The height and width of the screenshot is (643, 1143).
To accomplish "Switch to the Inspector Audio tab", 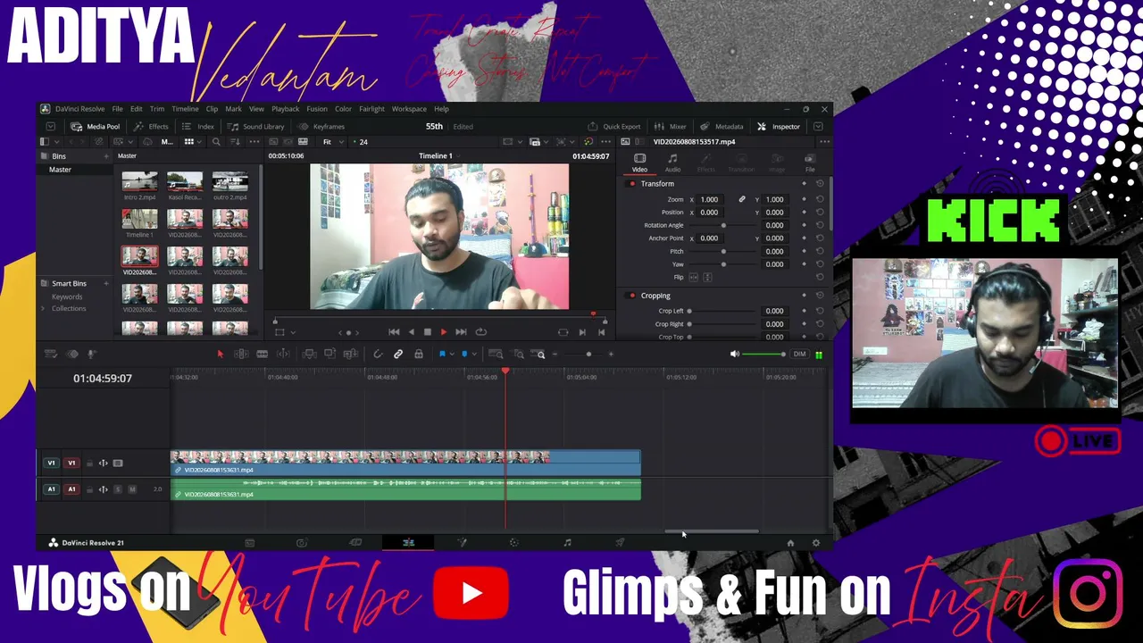I will pyautogui.click(x=672, y=163).
